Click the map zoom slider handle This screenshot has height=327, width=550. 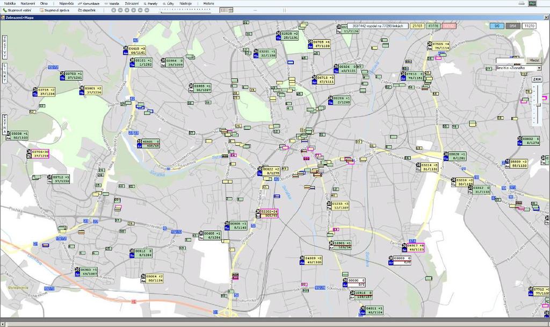point(538,105)
